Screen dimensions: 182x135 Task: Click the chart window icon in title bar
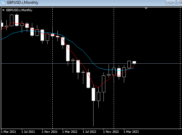click(x=3, y=2)
